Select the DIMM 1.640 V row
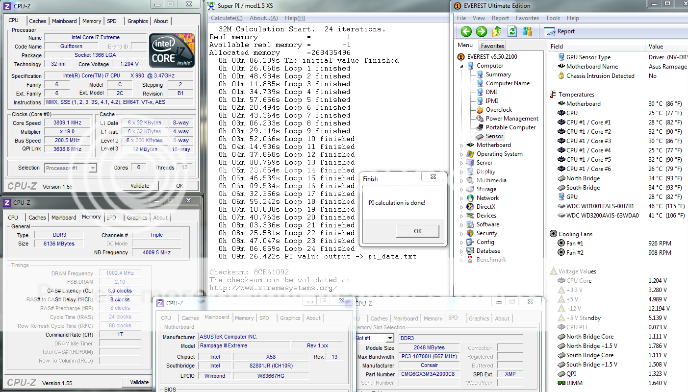The image size is (688, 392). (x=619, y=383)
